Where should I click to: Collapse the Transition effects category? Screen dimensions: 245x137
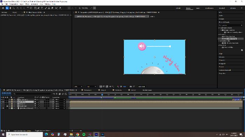(x=219, y=45)
